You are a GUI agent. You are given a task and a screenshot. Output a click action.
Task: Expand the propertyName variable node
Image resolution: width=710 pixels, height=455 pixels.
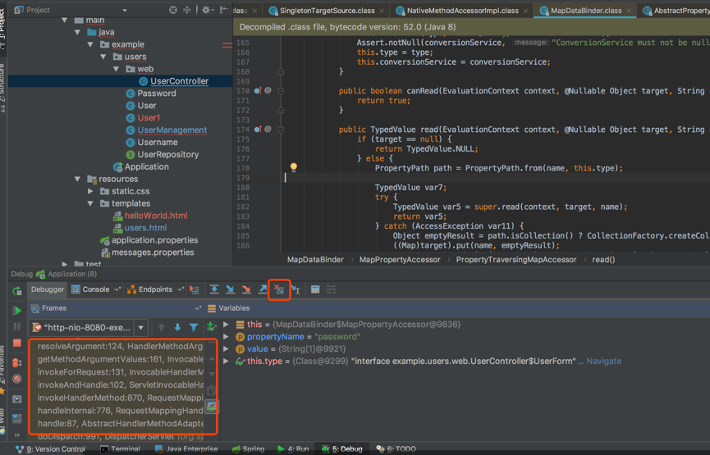coord(227,337)
